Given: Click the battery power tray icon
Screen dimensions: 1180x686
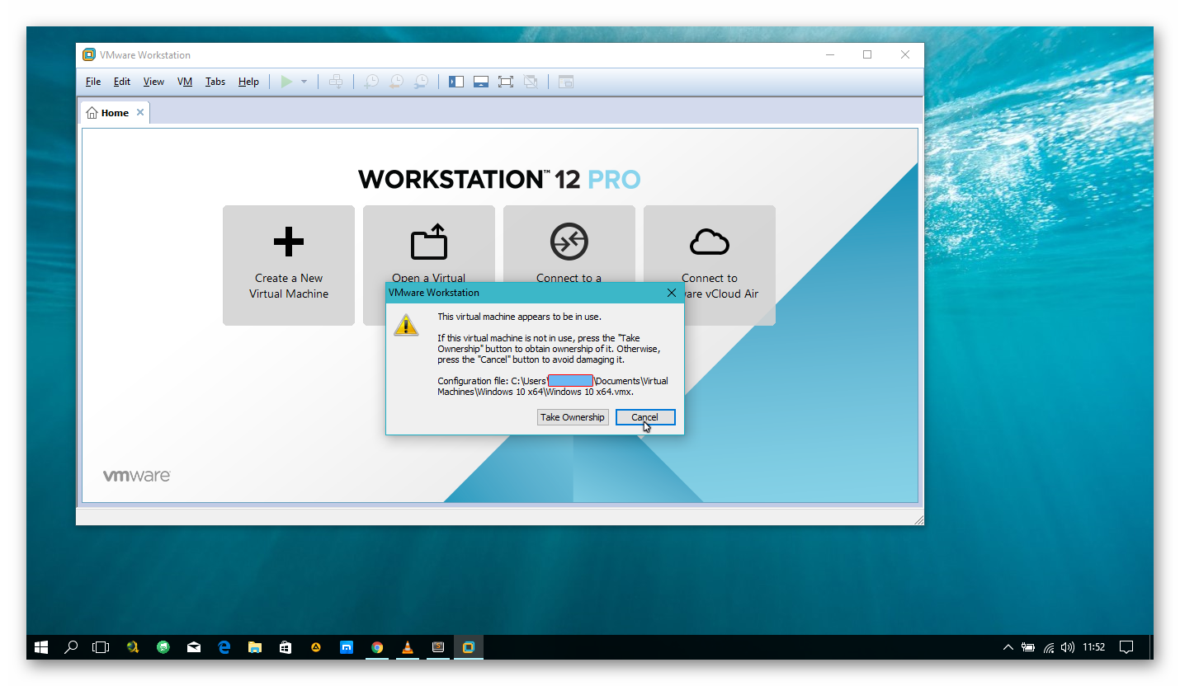Looking at the screenshot, I should tap(1028, 647).
